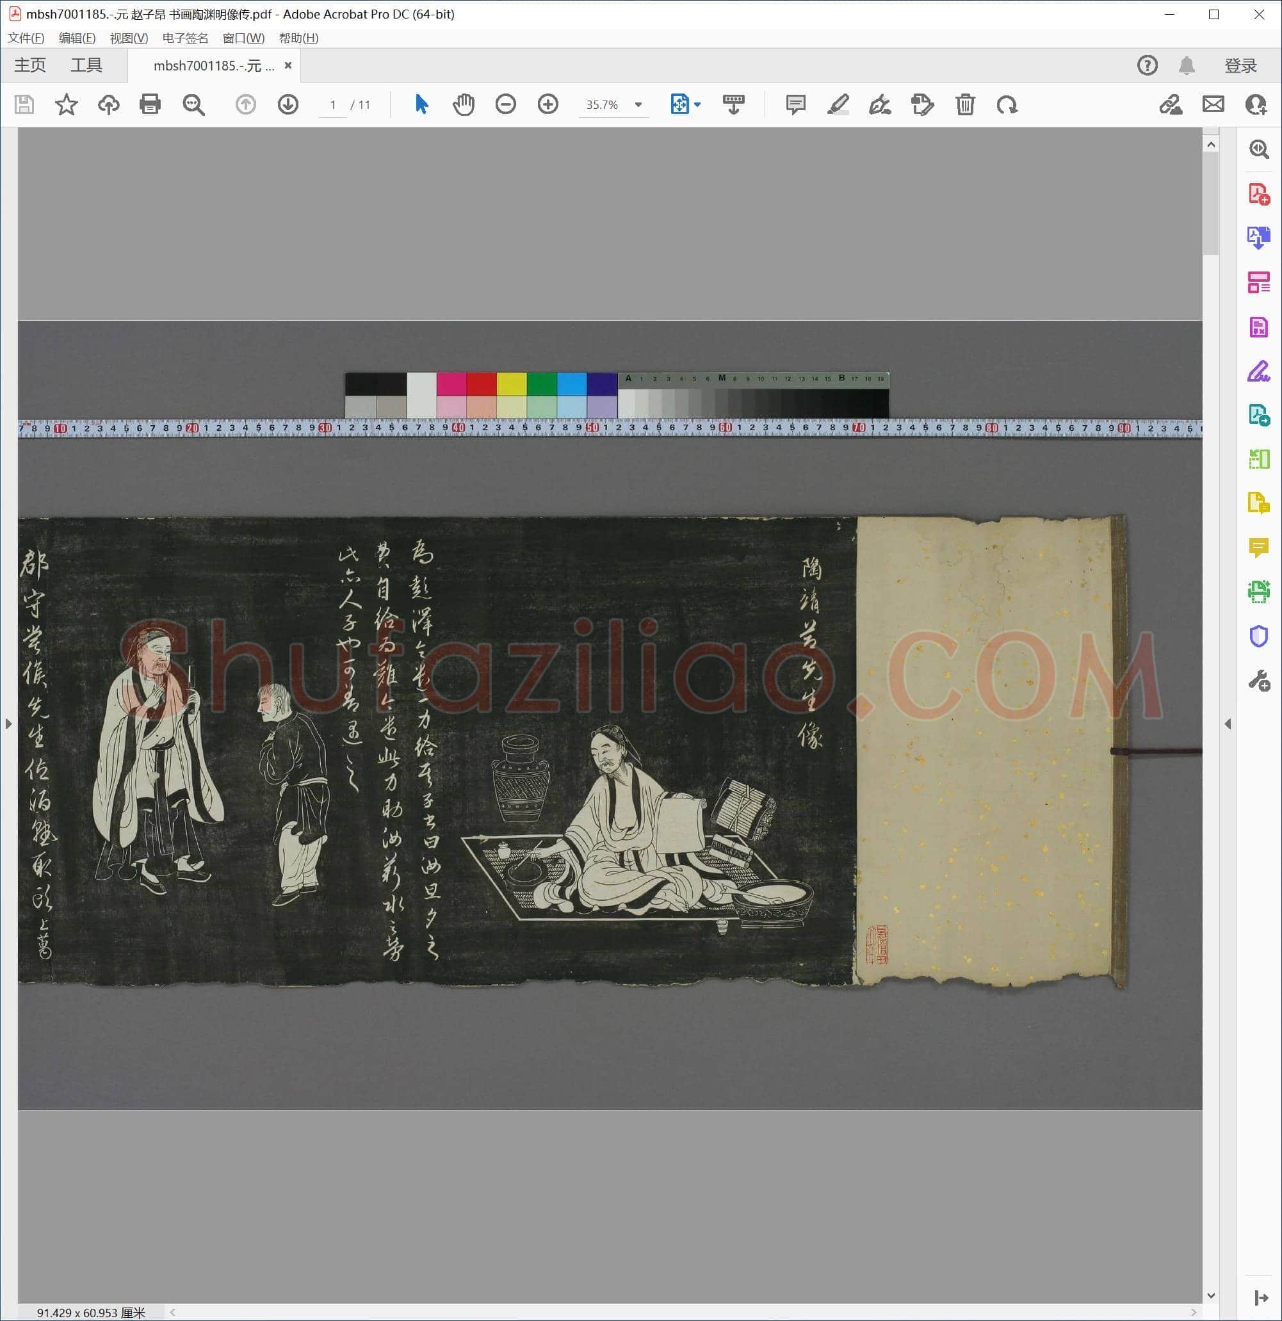Open the highlight text tool
This screenshot has height=1321, width=1282.
(x=838, y=104)
